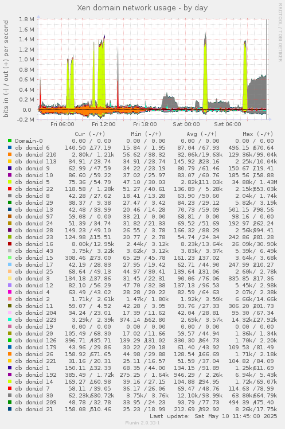Click the db domid 113 legend label

[36, 161]
